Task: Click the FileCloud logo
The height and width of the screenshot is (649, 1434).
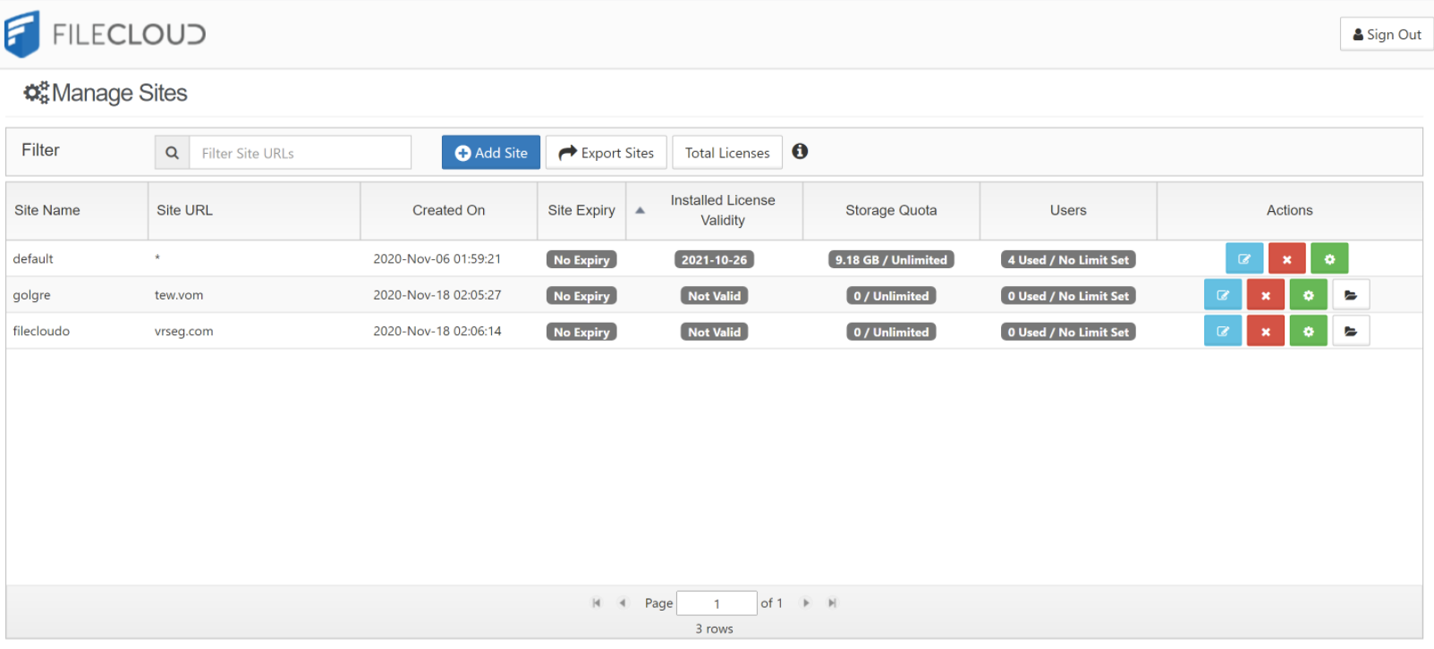Action: [106, 34]
